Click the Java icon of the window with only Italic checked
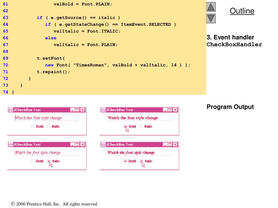Screen dimensions: 278x208 tap(11, 145)
